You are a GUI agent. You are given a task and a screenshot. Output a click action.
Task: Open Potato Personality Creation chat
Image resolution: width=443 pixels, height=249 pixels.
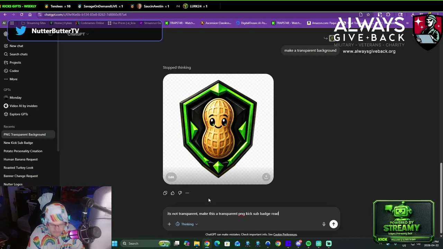tap(28, 151)
